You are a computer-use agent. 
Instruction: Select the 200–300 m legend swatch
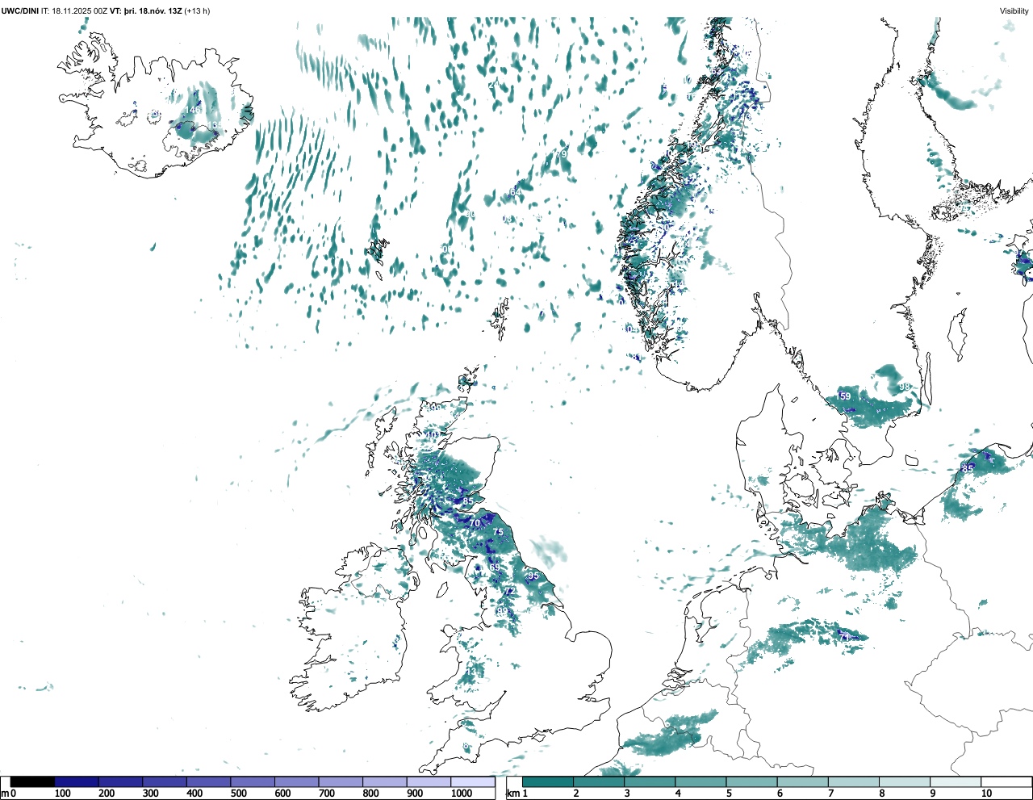click(120, 781)
